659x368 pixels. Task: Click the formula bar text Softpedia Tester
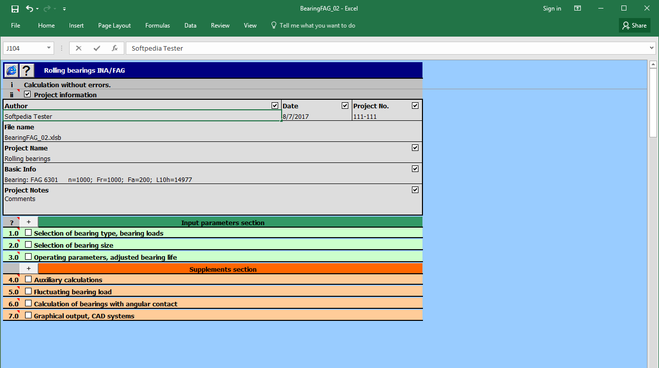[x=157, y=49]
